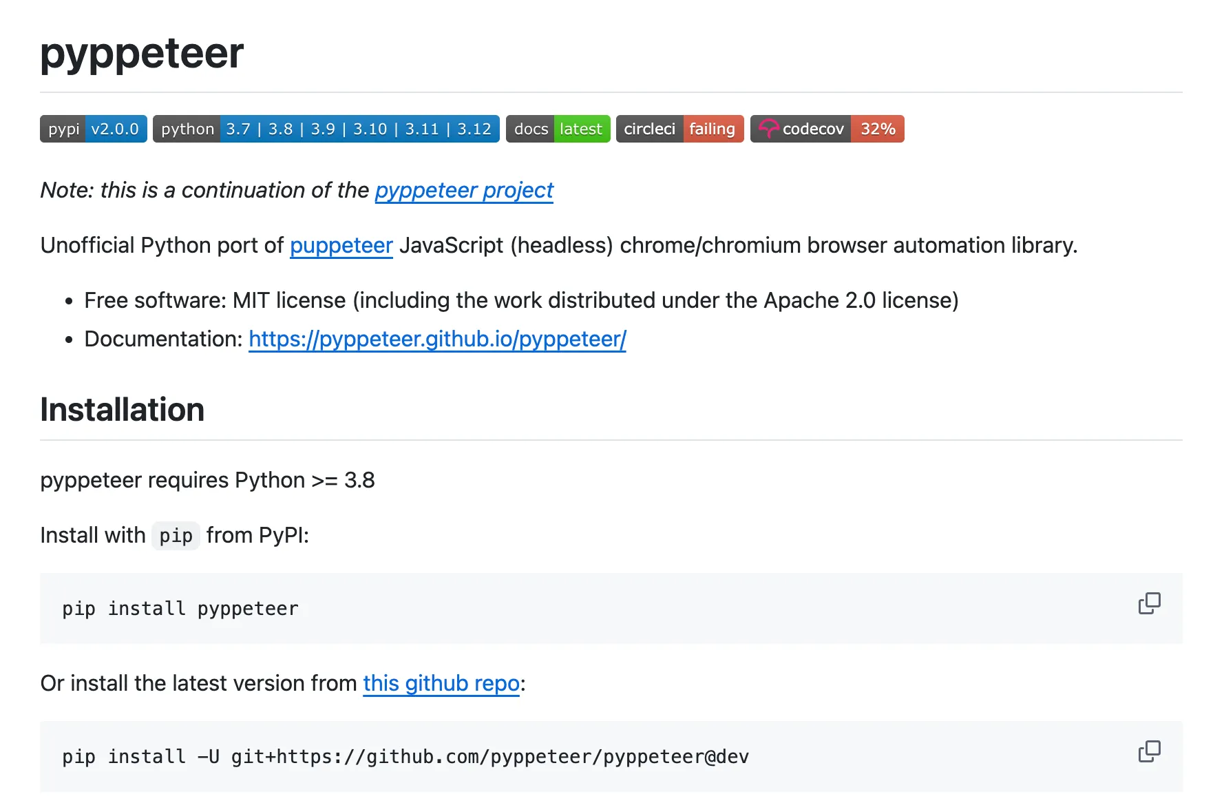This screenshot has height=803, width=1224.
Task: Select the Installation heading
Action: [121, 409]
